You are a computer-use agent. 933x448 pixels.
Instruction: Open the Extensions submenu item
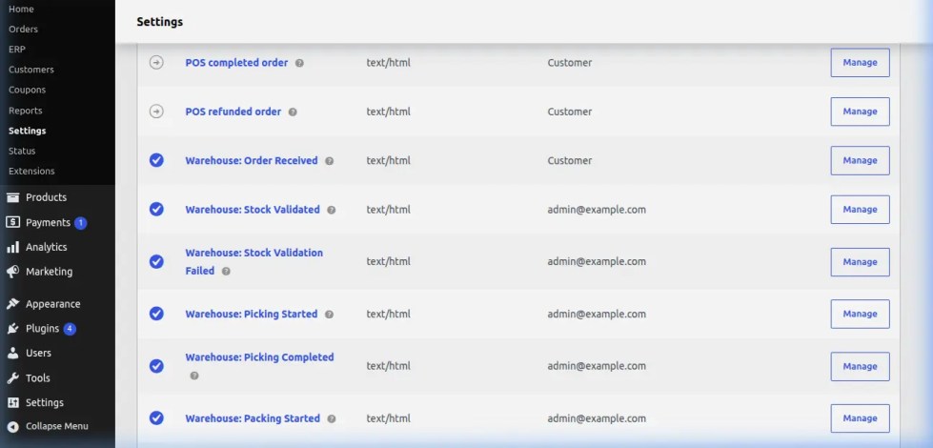coord(31,172)
